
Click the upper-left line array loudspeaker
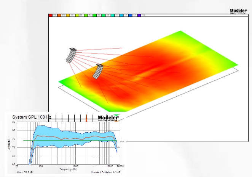[x=70, y=55]
